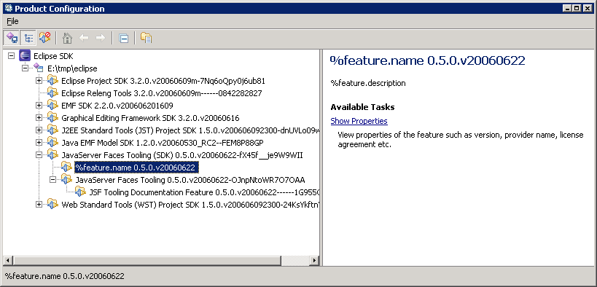Click the JavaServer Faces Tooling (SDK) feature icon
This screenshot has height=287, width=597.
(x=52, y=155)
